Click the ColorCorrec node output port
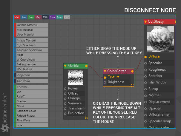 [132, 71]
